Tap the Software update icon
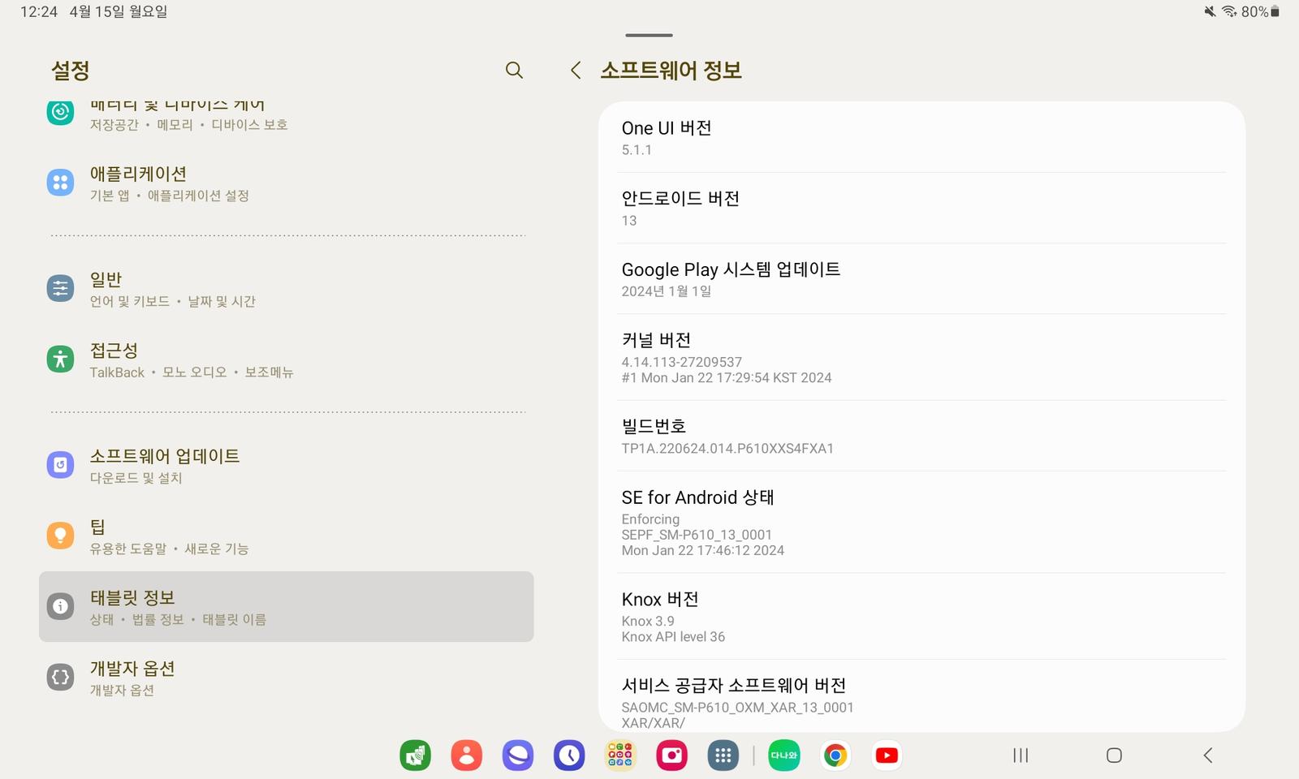This screenshot has height=779, width=1299. pos(60,464)
